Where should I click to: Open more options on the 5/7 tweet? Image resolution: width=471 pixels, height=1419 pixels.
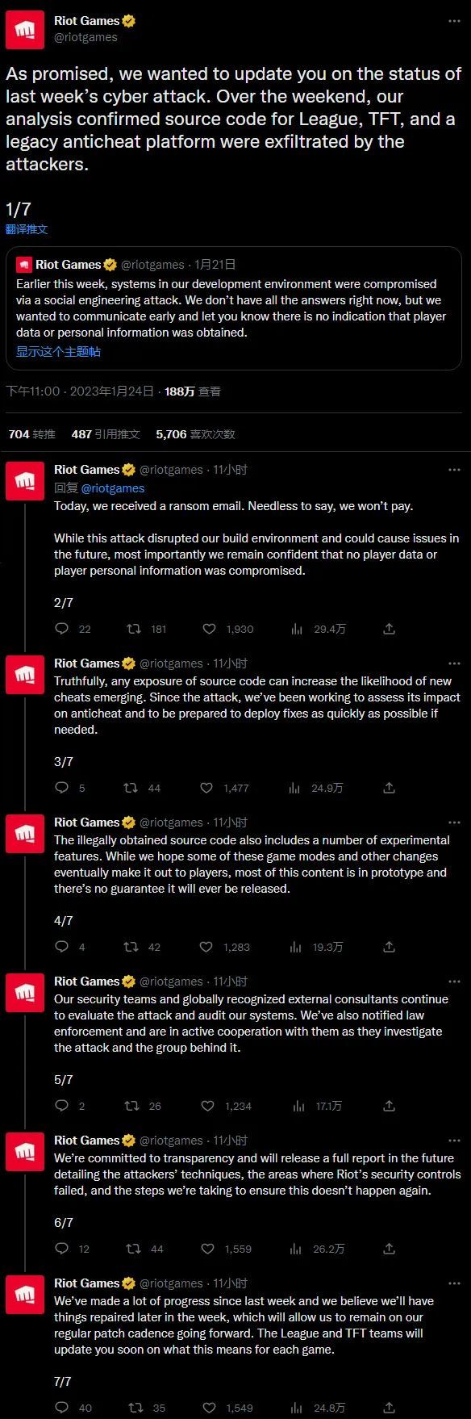click(x=455, y=982)
